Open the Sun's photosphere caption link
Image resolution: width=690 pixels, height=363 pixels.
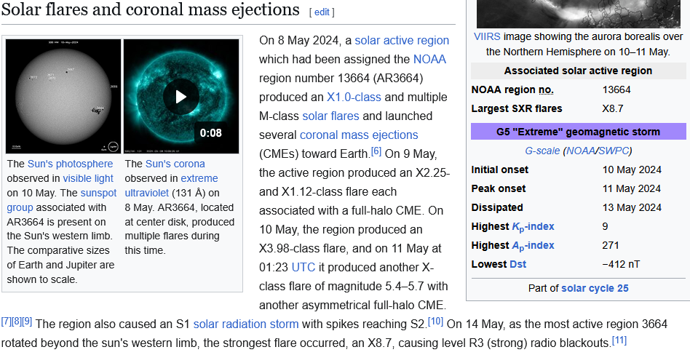pos(70,164)
